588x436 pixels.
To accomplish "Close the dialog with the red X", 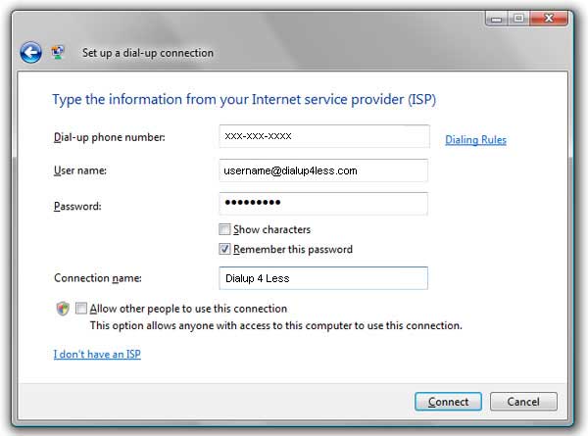I will (x=549, y=18).
